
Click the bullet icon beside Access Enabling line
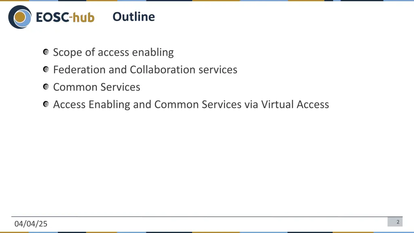point(46,104)
